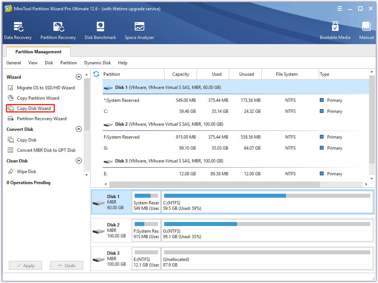The width and height of the screenshot is (378, 283).
Task: Collapse the Convert Disk section
Action: click(x=78, y=129)
